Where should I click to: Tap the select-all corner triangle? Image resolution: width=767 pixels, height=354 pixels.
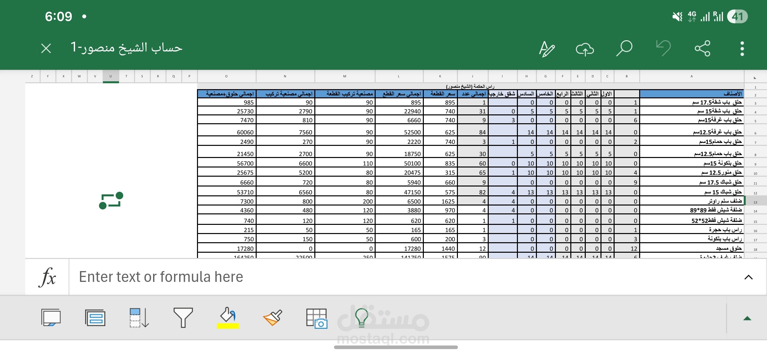click(x=755, y=77)
